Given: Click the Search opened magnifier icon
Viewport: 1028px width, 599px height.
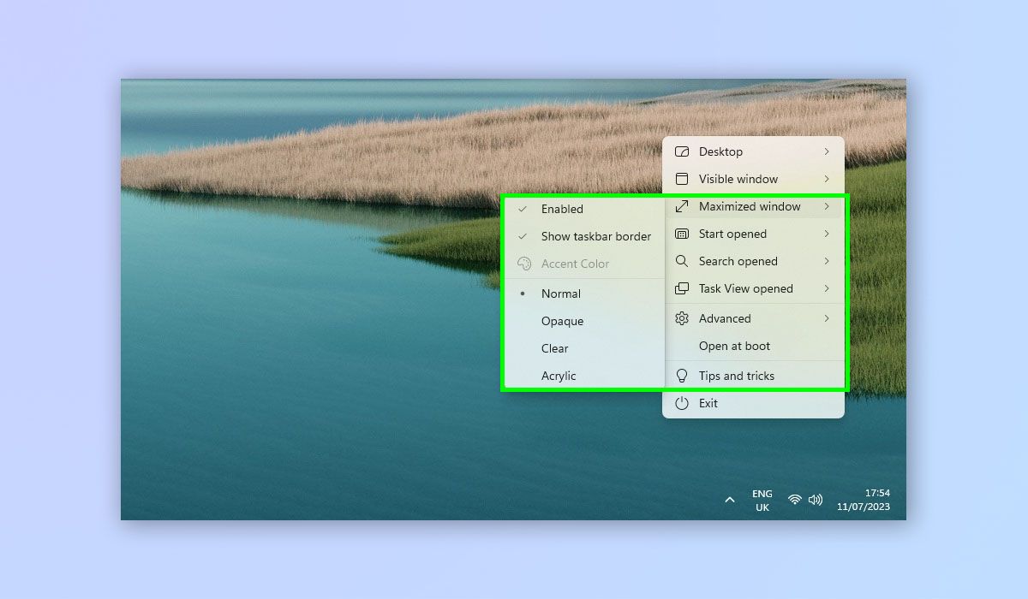Looking at the screenshot, I should pyautogui.click(x=682, y=261).
